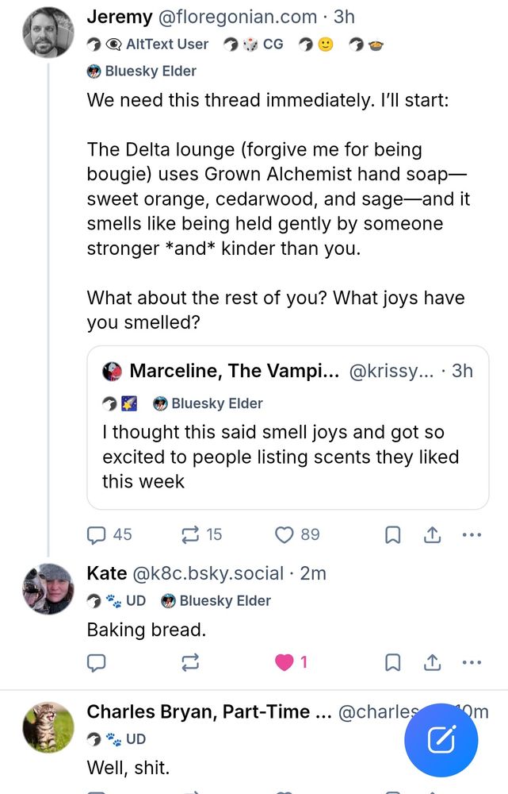View Charles Bryan's kitten avatar profile

pos(48,727)
